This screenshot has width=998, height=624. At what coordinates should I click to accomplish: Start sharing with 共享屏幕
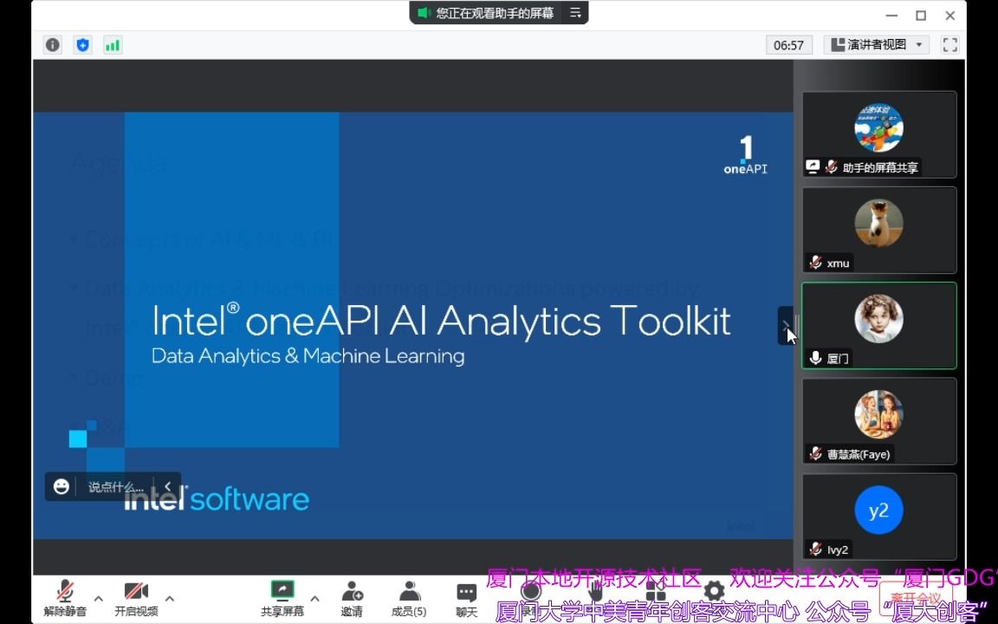coord(282,599)
